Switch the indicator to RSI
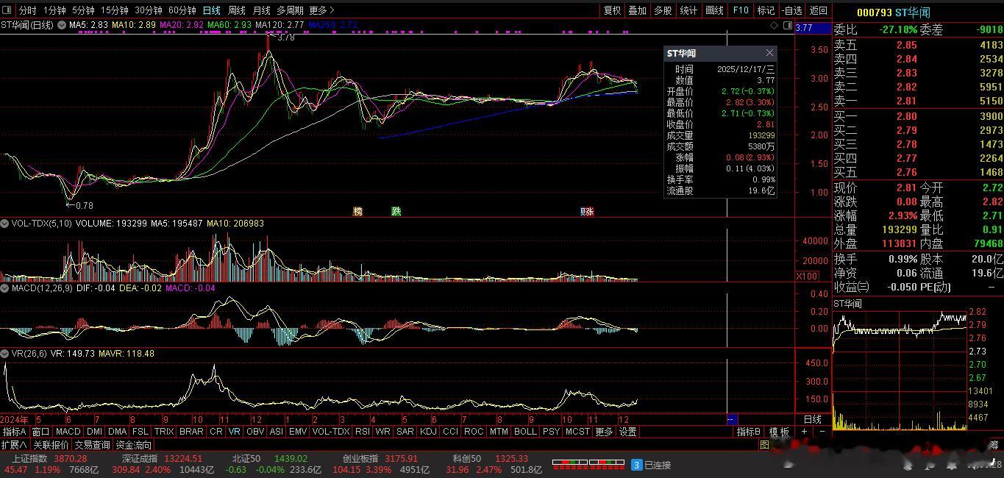Viewport: 1004px width, 478px height. tap(363, 432)
